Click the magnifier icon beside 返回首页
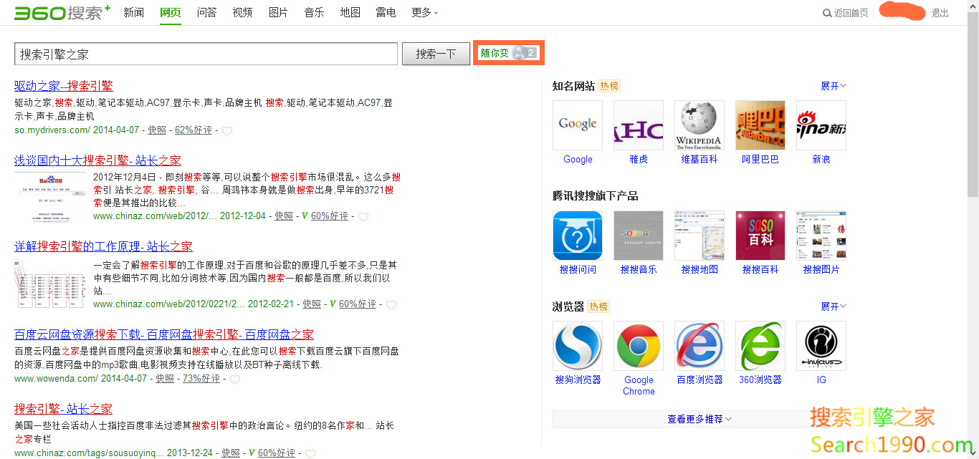This screenshot has width=979, height=459. [x=828, y=13]
